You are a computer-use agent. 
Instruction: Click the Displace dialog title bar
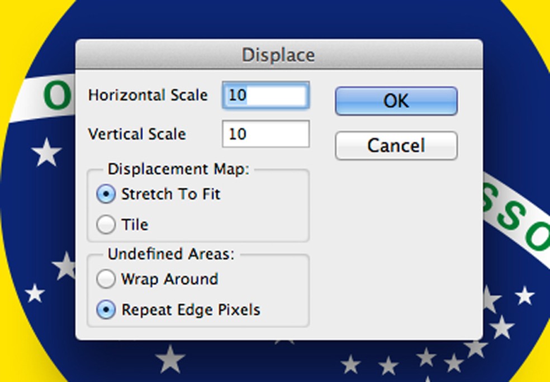278,55
